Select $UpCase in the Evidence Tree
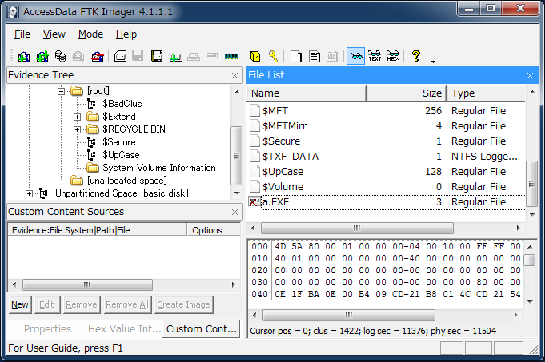This screenshot has height=362, width=545. click(121, 155)
